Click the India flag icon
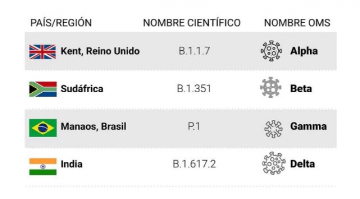This screenshot has width=360, height=199. point(43,167)
